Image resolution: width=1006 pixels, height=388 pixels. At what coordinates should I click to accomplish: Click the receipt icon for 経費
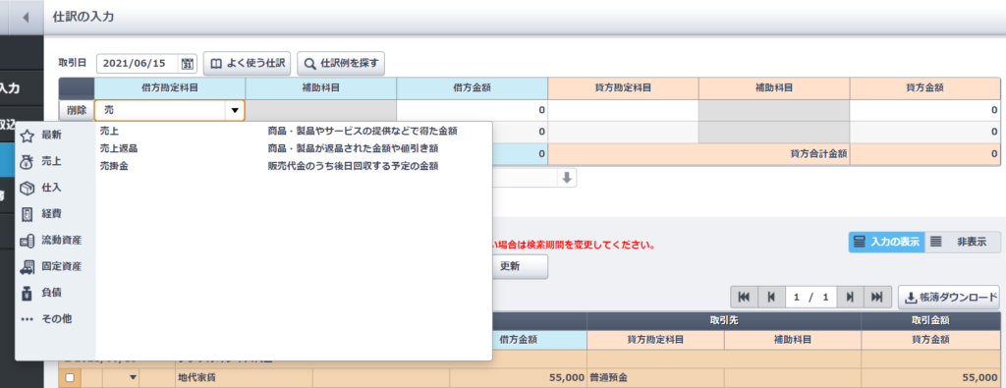27,214
